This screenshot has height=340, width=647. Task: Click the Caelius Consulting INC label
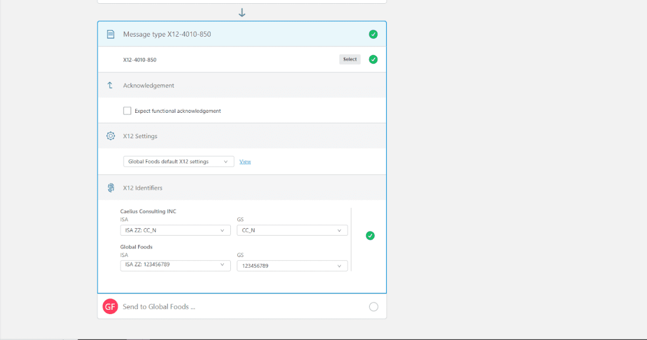click(148, 212)
